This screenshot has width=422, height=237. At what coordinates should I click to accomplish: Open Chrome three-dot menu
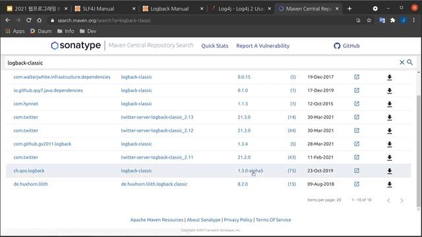(x=414, y=20)
